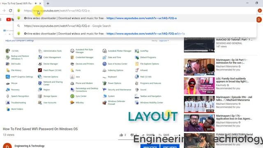Open LOL! Family God suddenly appears video title

(x=232, y=80)
